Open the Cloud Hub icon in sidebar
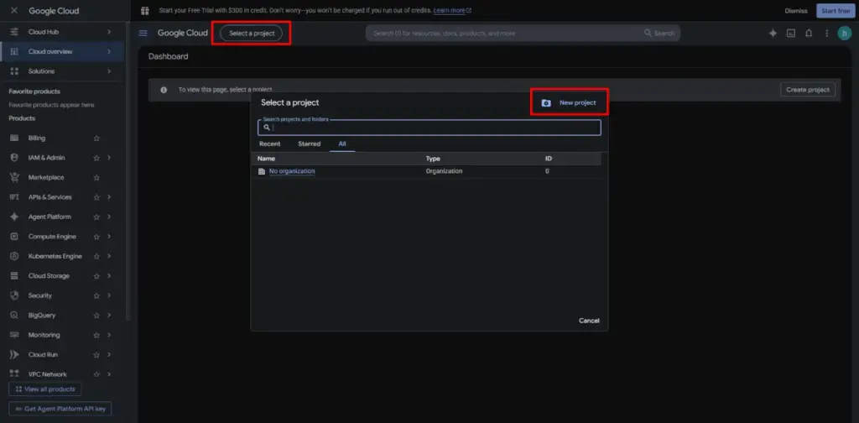The width and height of the screenshot is (859, 423). coord(15,32)
